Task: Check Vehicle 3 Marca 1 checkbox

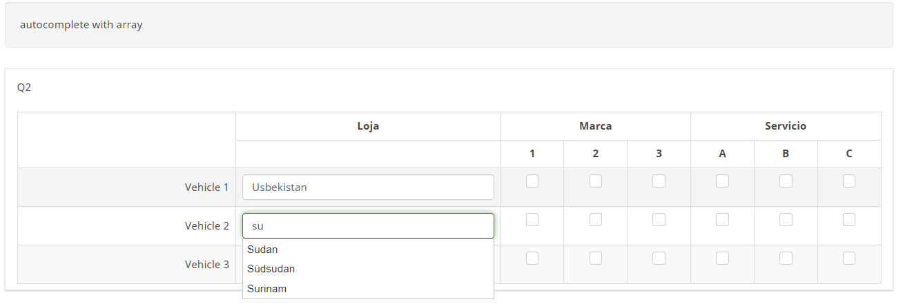Action: coord(532,259)
